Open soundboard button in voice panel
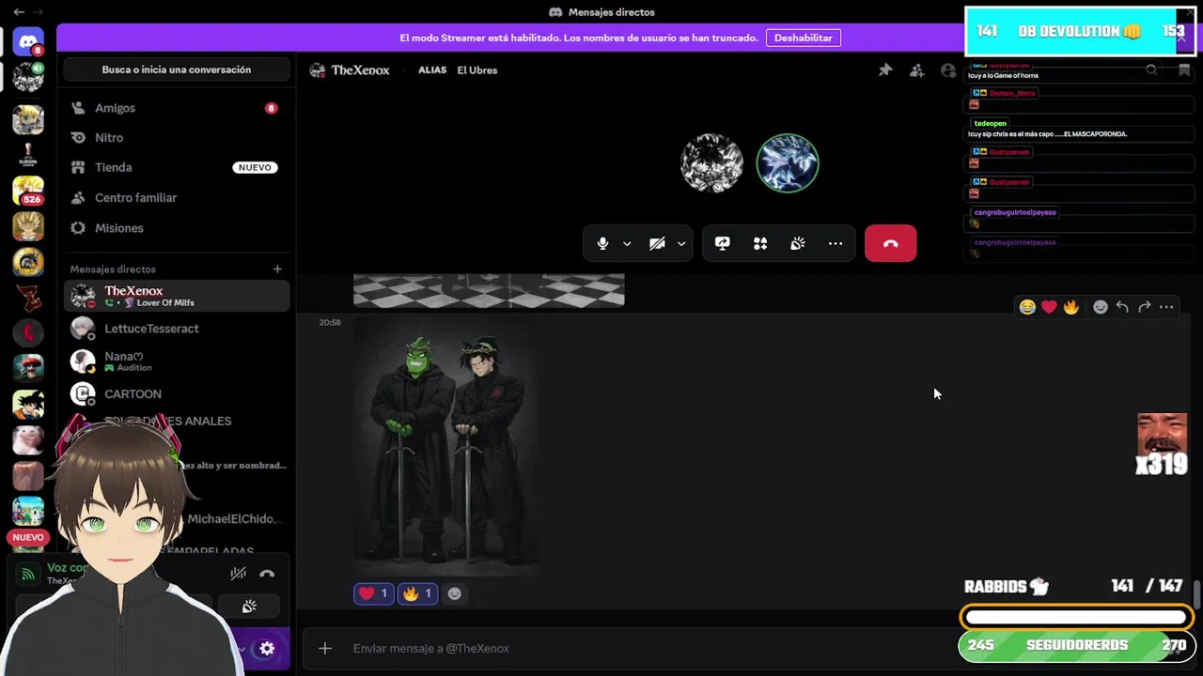This screenshot has width=1203, height=676. pos(249,607)
